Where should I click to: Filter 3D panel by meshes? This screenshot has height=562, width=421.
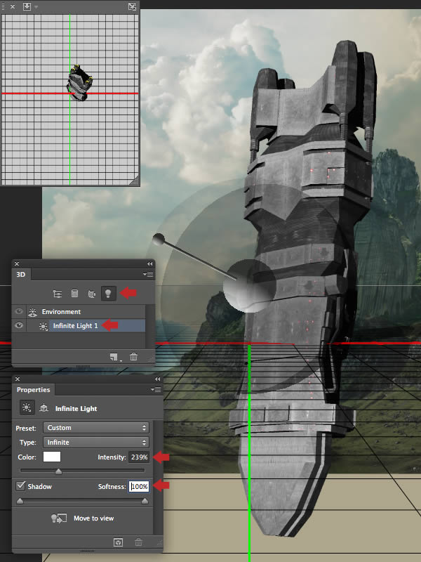[x=74, y=294]
